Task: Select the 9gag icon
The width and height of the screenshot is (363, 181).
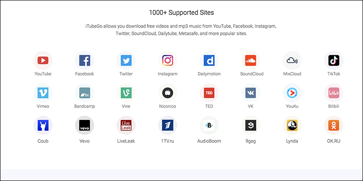Action: coord(250,125)
